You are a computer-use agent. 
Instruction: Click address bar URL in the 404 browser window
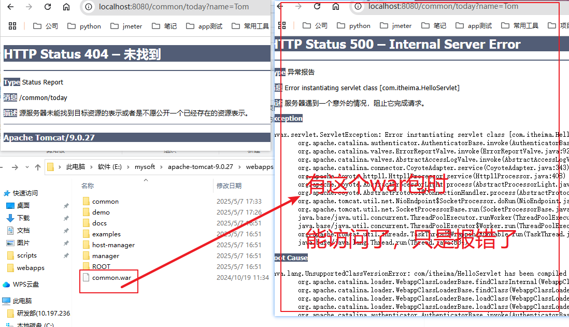pos(174,7)
